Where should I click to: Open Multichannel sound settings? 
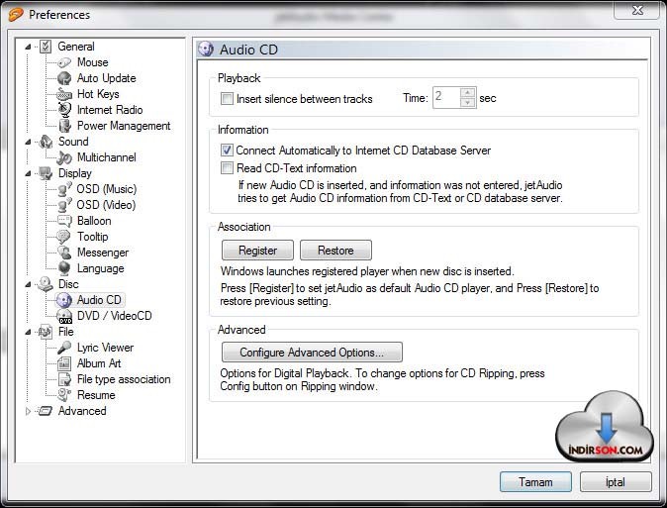click(107, 157)
